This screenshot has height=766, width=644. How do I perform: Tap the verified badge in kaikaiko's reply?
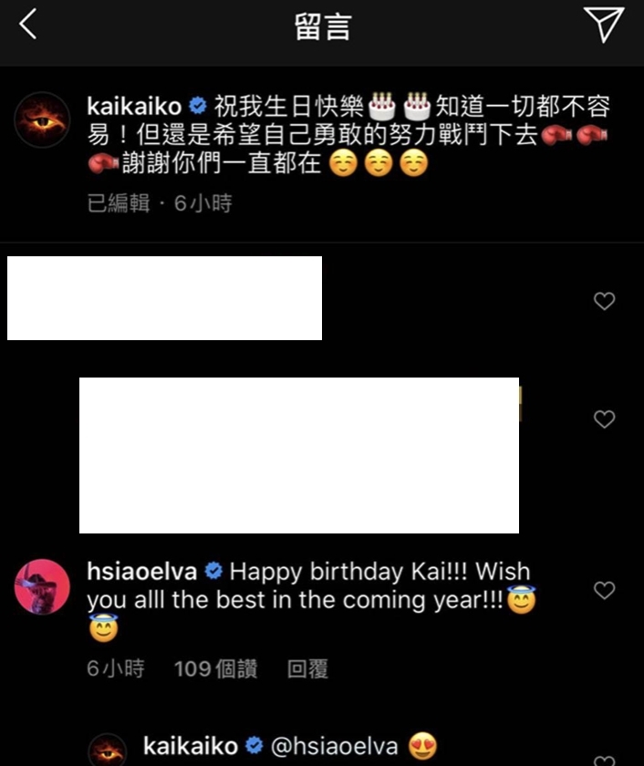[x=254, y=746]
